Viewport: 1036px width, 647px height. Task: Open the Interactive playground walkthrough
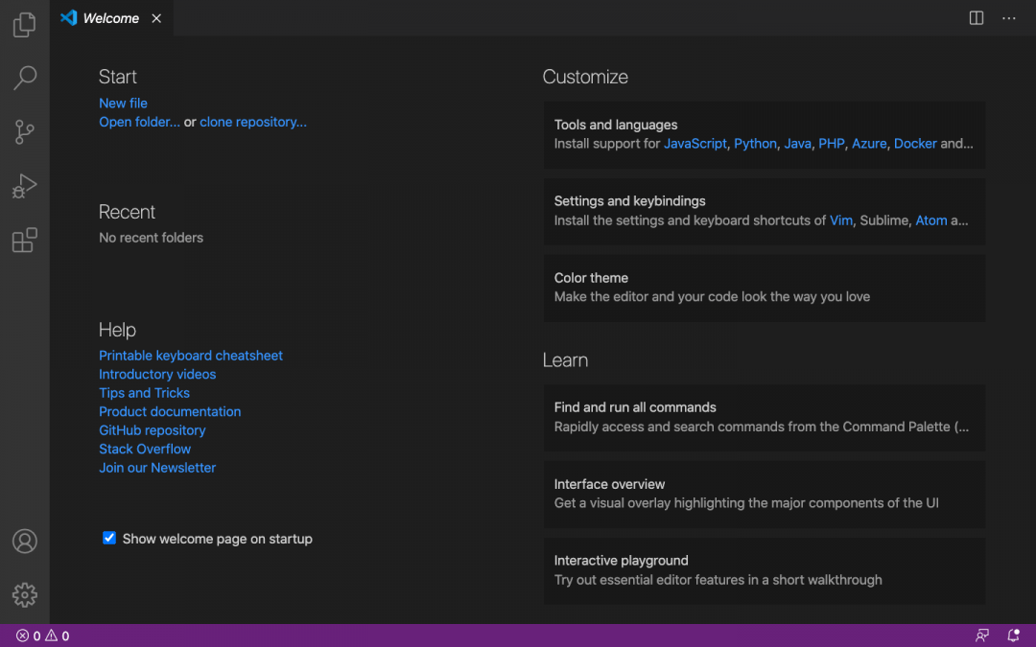pos(764,569)
